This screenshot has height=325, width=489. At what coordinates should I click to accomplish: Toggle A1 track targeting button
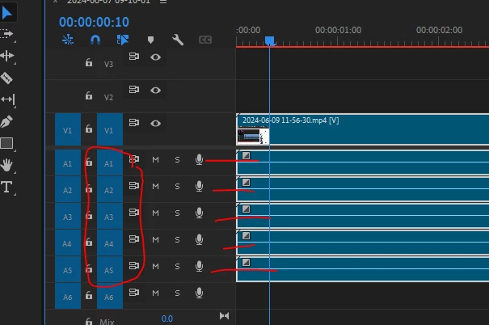[x=110, y=162]
